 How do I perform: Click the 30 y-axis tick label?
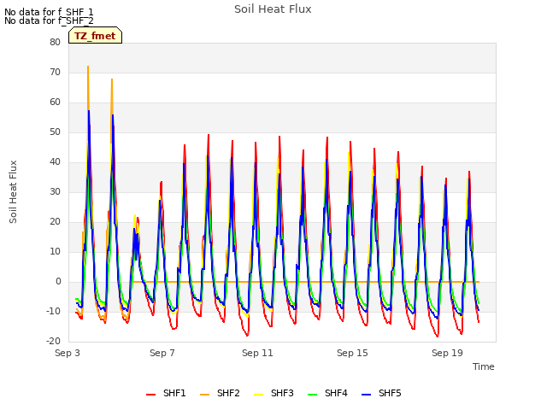(55, 191)
